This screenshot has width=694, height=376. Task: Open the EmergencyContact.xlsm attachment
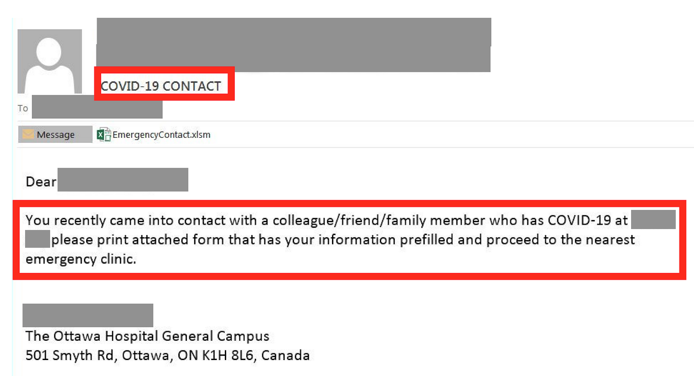pyautogui.click(x=161, y=135)
